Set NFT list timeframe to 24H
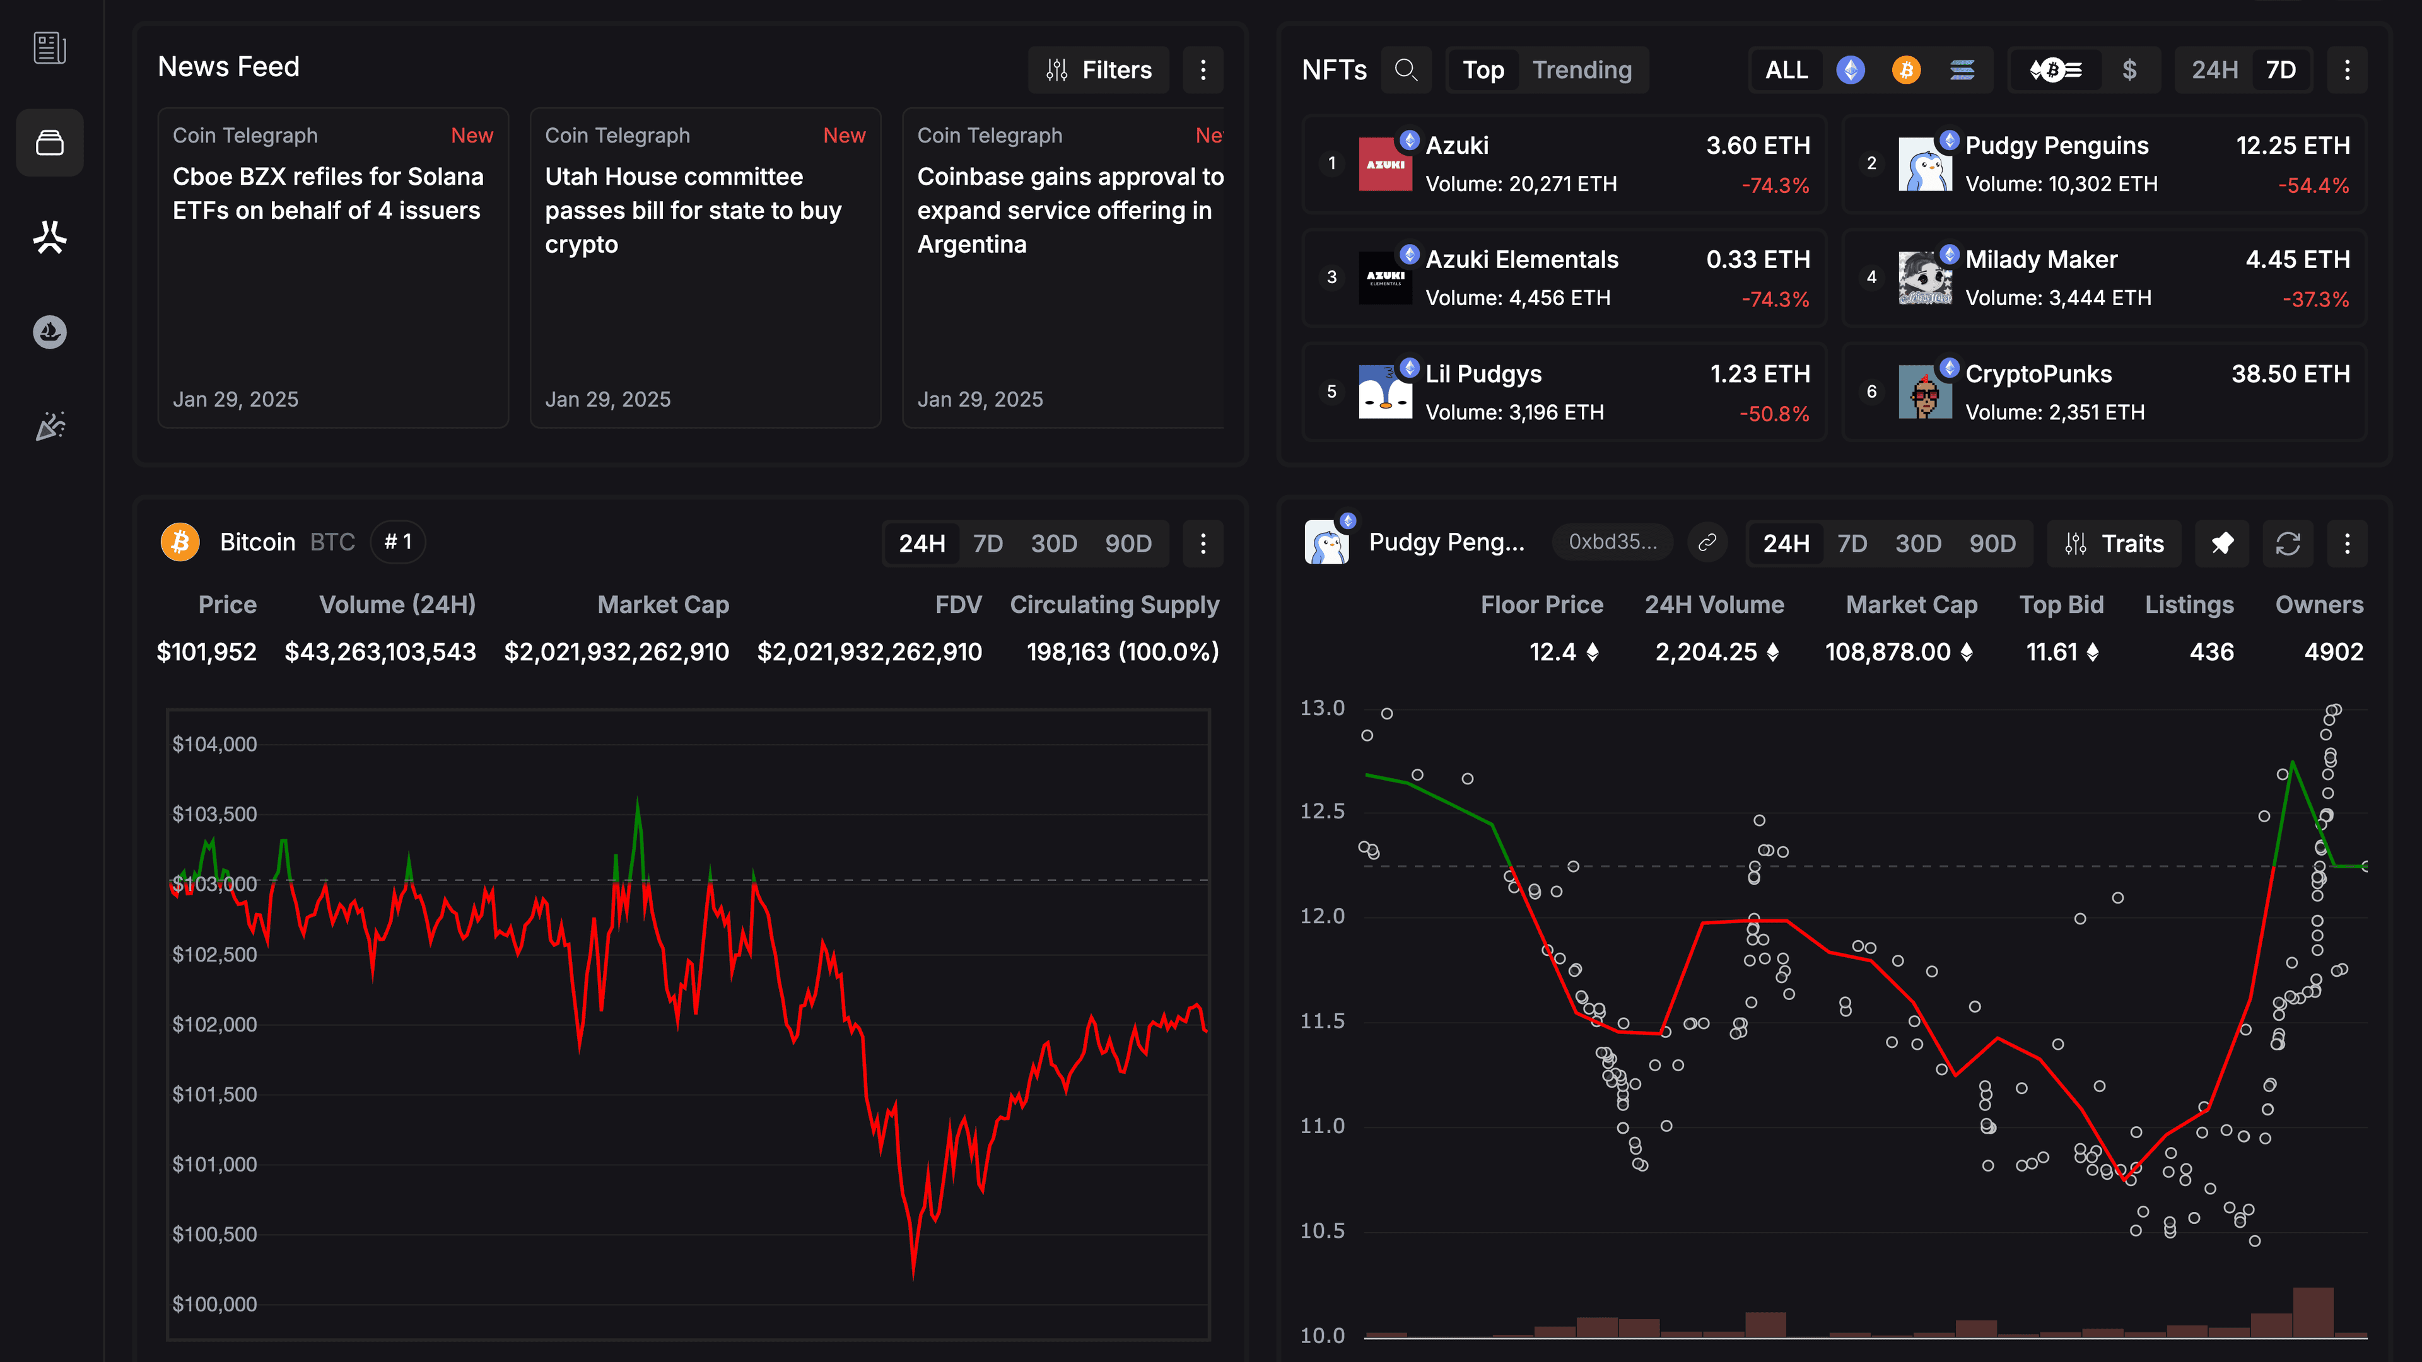This screenshot has height=1362, width=2422. click(x=2214, y=69)
